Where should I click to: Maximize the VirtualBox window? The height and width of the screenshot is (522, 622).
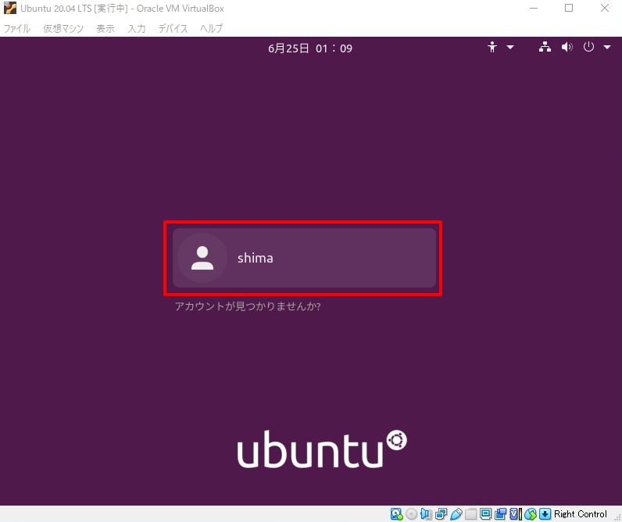(569, 8)
